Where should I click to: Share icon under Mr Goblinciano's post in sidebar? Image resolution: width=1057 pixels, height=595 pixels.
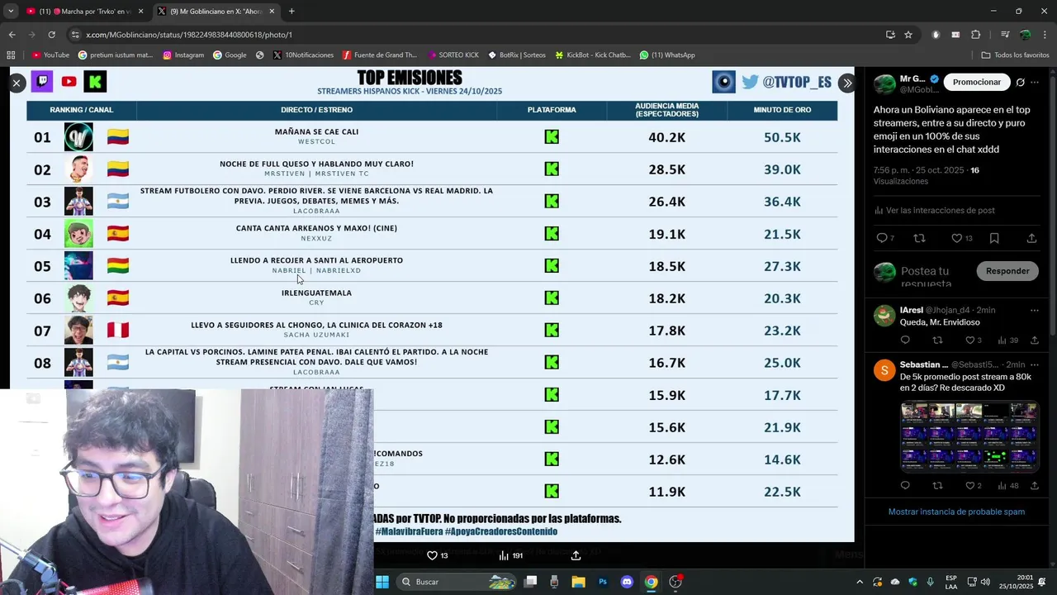tap(1031, 238)
